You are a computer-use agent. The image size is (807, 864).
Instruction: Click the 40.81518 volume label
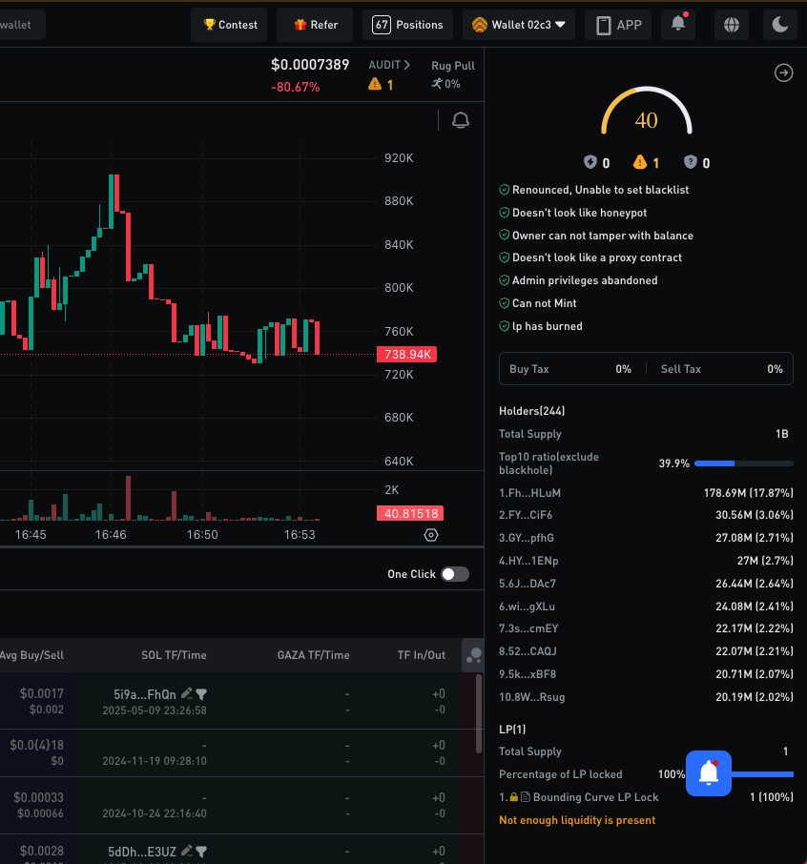(410, 514)
